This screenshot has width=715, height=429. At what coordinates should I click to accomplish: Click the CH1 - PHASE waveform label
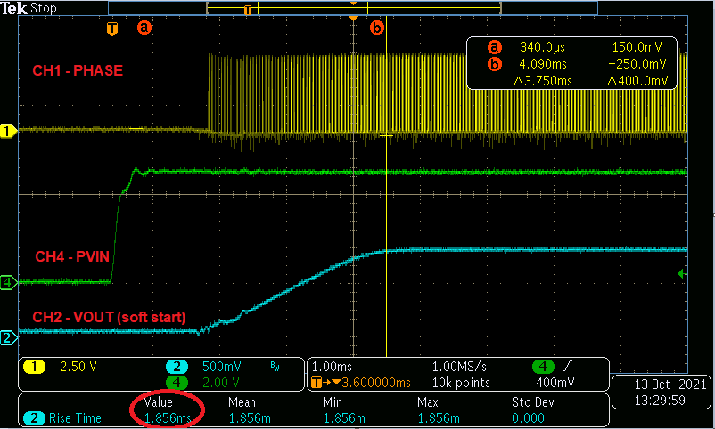pyautogui.click(x=78, y=70)
